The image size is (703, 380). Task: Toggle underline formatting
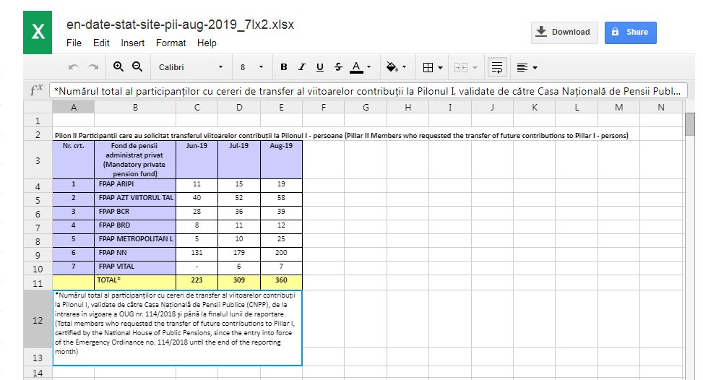coord(319,67)
